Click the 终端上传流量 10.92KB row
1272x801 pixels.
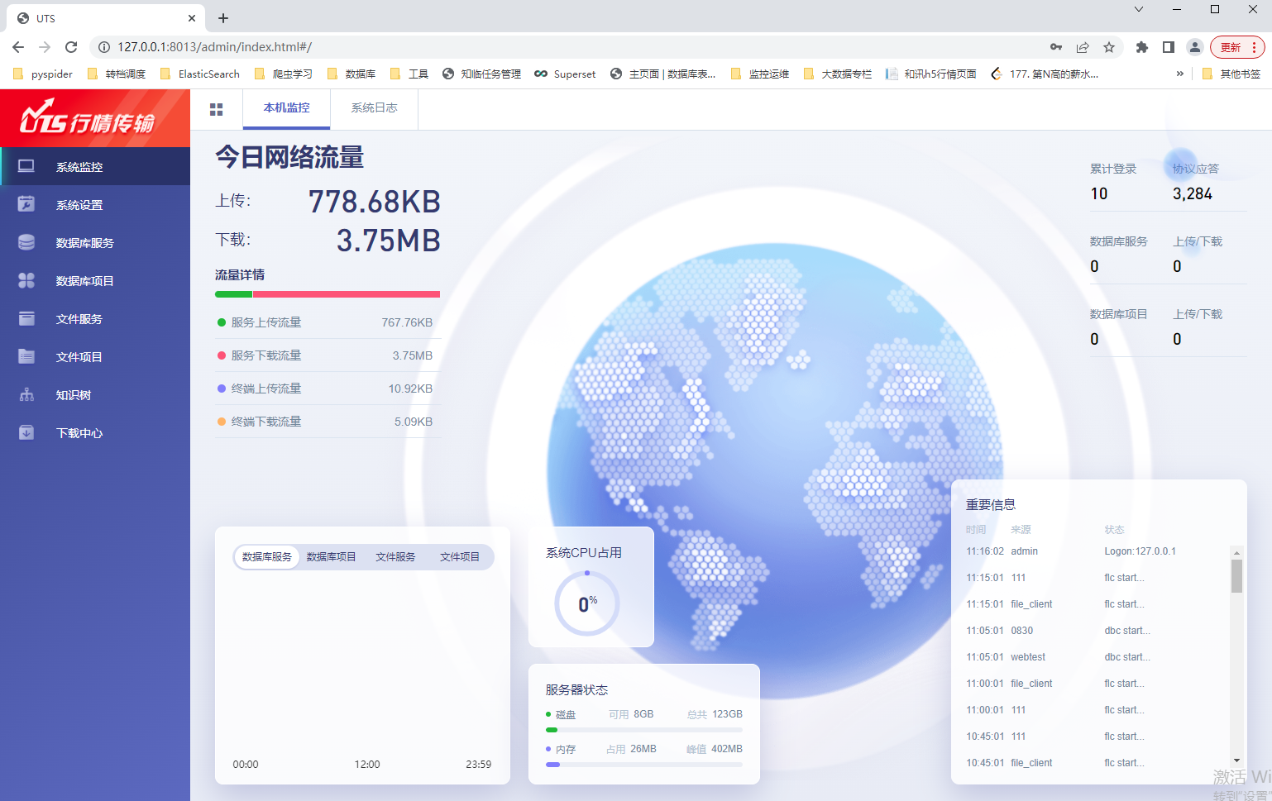click(328, 389)
